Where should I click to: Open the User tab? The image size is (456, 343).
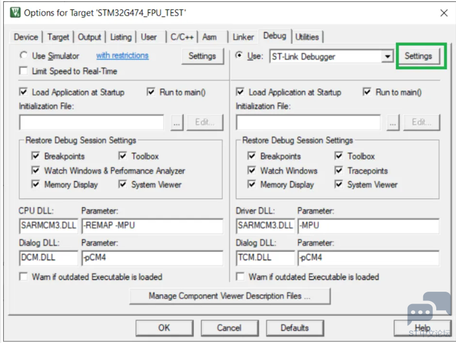[x=149, y=37]
